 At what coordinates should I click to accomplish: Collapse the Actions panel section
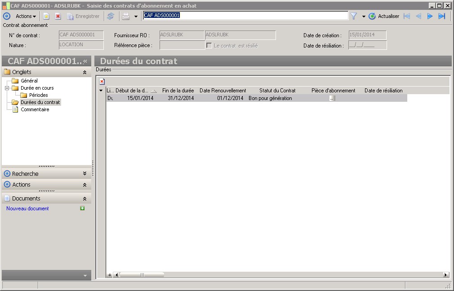click(85, 184)
